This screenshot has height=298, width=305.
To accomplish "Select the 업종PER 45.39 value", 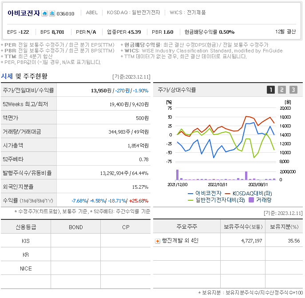I will [x=124, y=32].
